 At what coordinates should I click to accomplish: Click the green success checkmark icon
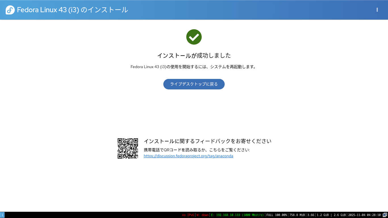pos(194,37)
